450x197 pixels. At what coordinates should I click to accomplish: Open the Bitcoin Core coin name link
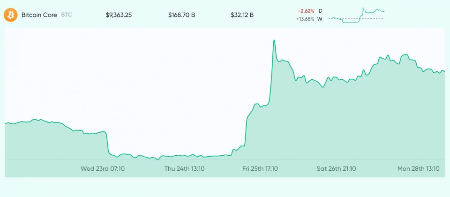click(39, 15)
